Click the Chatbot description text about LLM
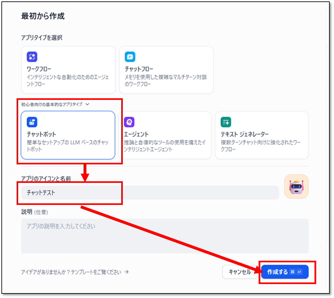This screenshot has height=298, width=334. (x=68, y=146)
